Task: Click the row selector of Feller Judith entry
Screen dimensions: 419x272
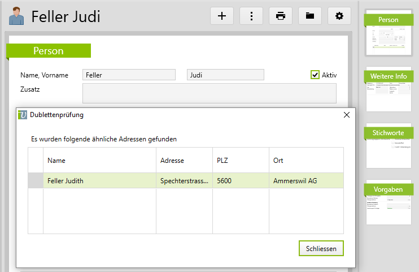Action: coord(36,181)
